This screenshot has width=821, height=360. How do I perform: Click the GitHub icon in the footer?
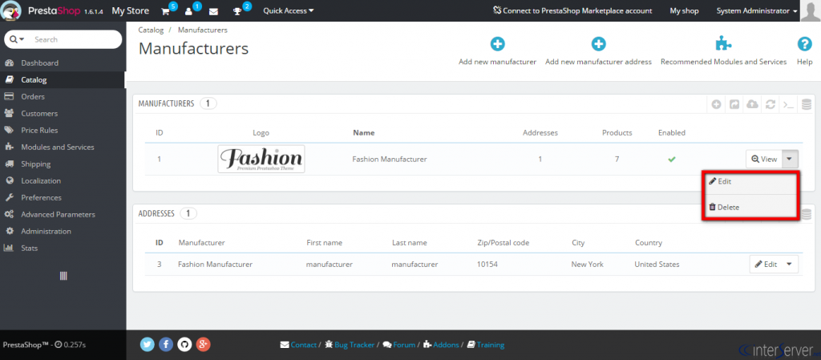(x=184, y=344)
